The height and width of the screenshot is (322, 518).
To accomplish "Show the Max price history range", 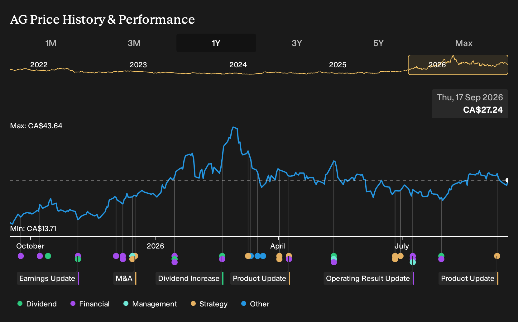I will pos(464,43).
